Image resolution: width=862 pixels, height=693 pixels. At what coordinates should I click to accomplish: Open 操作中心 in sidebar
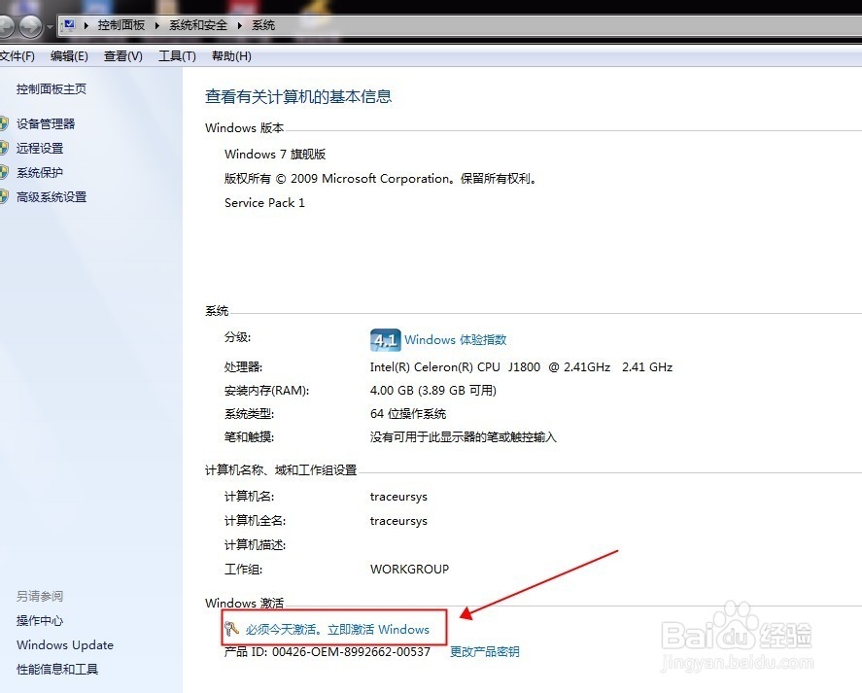coord(40,621)
